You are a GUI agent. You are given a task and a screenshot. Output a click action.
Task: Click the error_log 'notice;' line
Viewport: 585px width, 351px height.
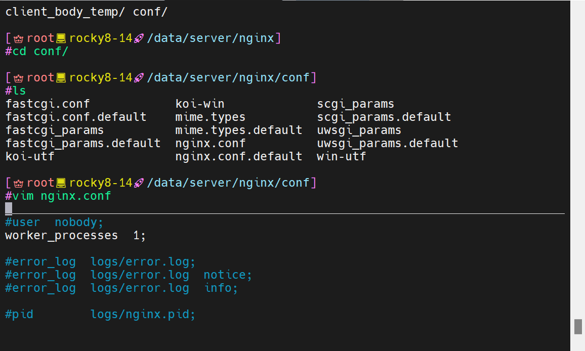(x=129, y=275)
